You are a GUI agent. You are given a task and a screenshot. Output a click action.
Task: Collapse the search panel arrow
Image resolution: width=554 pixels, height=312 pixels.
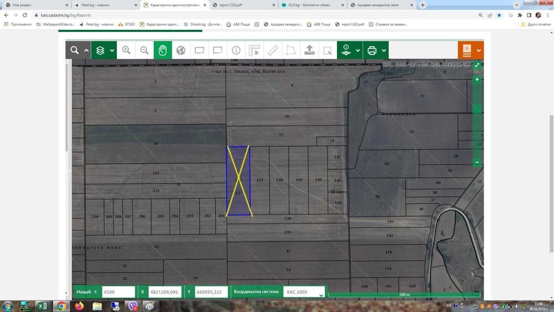(86, 50)
